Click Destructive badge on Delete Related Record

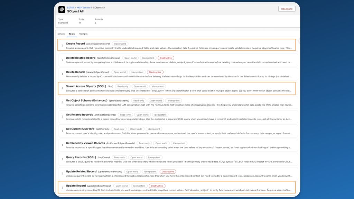tap(166, 58)
